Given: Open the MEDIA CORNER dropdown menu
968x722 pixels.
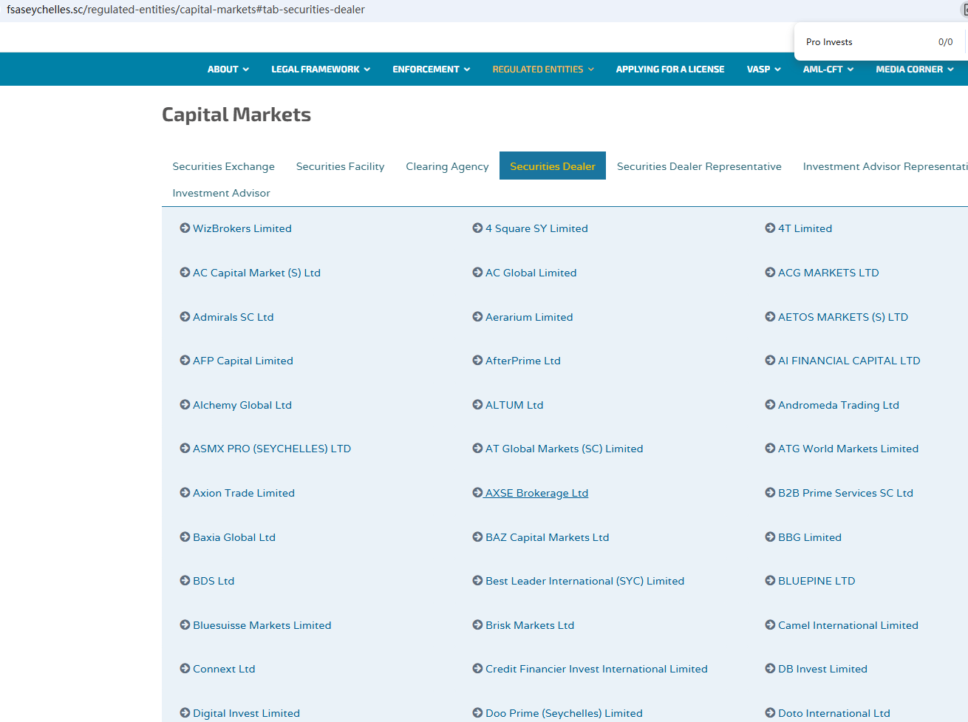Looking at the screenshot, I should pos(915,69).
